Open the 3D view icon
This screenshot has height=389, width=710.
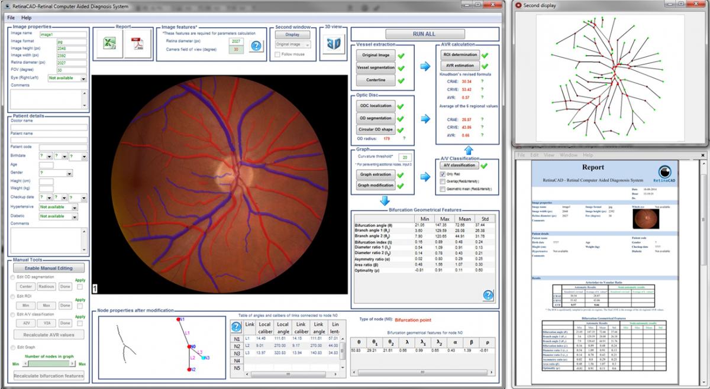[334, 44]
